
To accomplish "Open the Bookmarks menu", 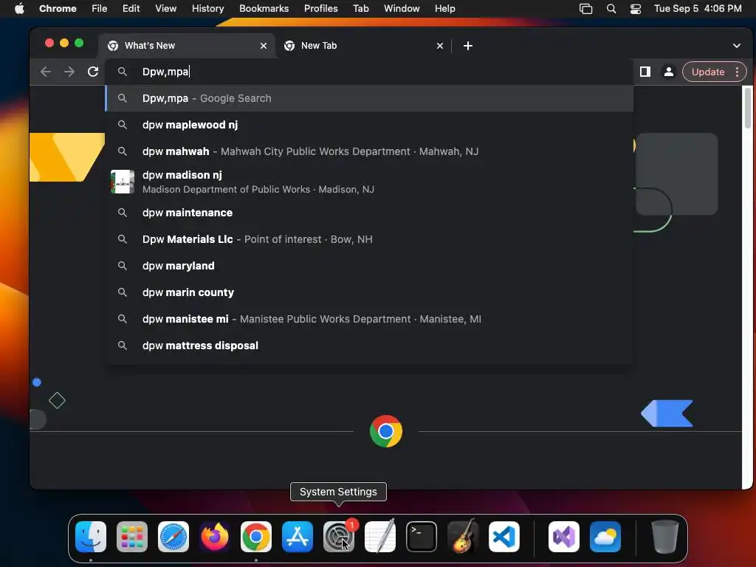I will pos(264,9).
